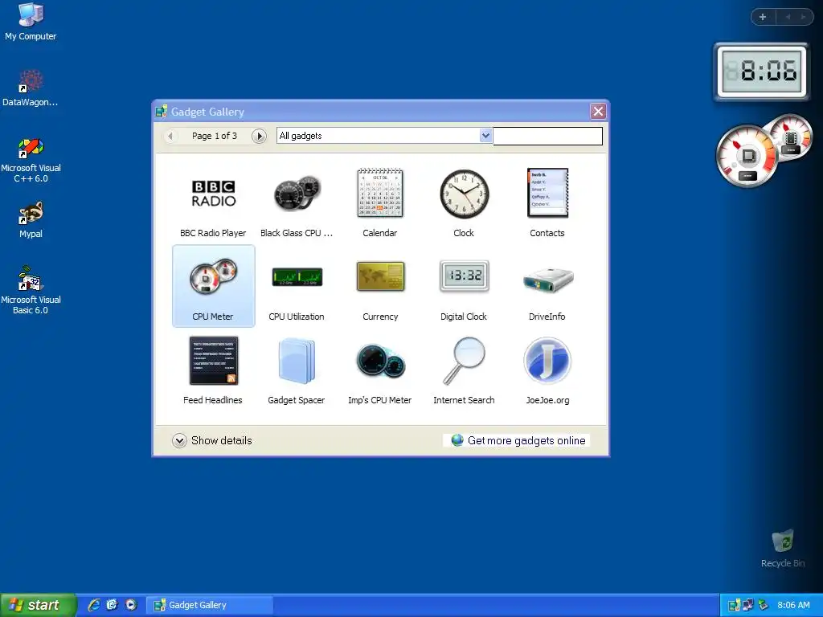
Task: Choose the Gadget Spacer icon
Action: (x=297, y=361)
